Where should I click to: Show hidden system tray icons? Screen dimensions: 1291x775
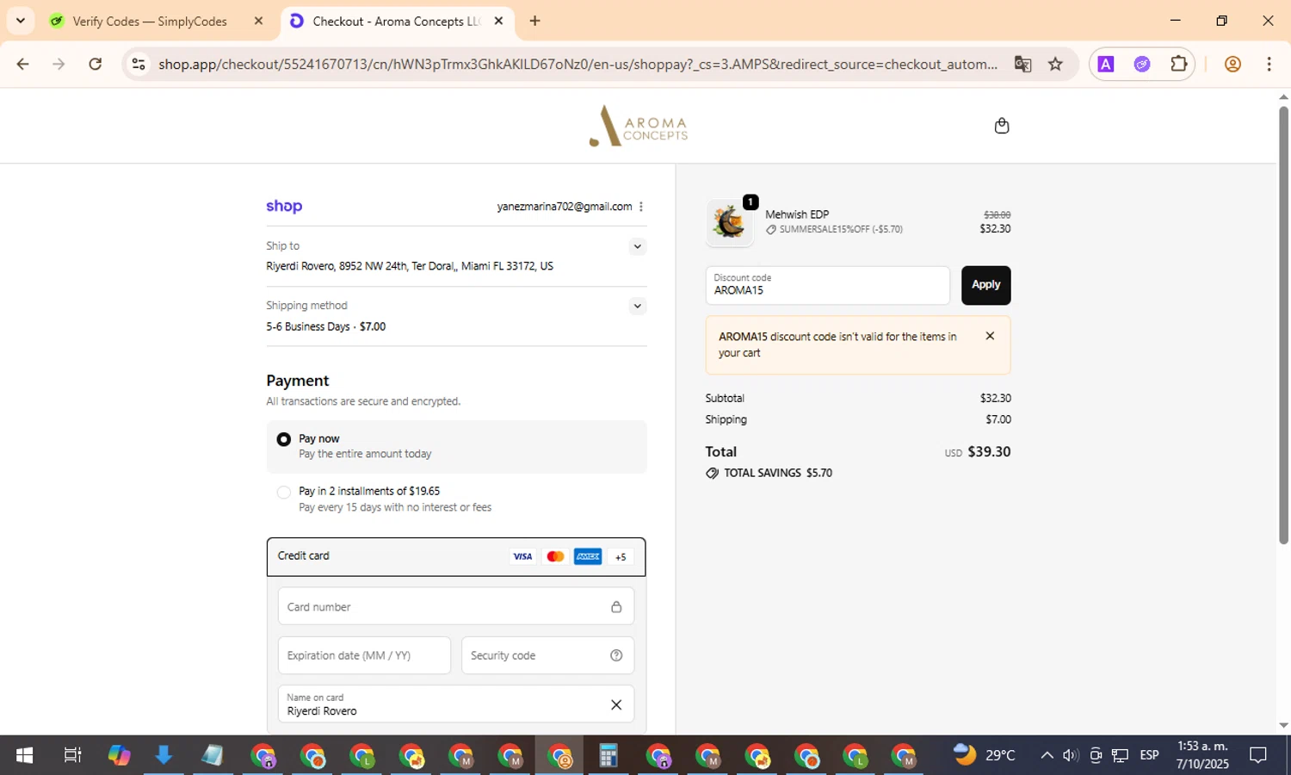click(x=1047, y=755)
